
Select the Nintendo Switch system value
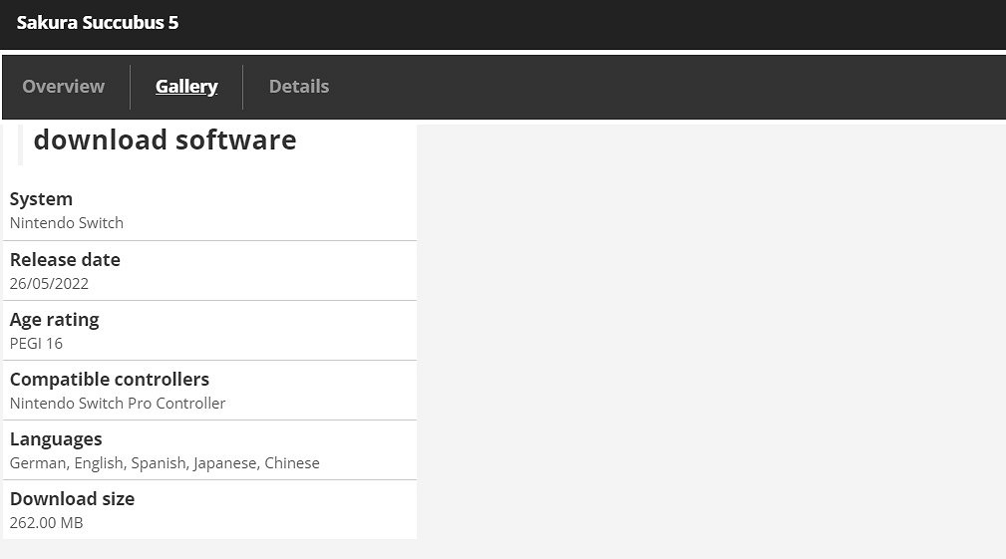67,223
